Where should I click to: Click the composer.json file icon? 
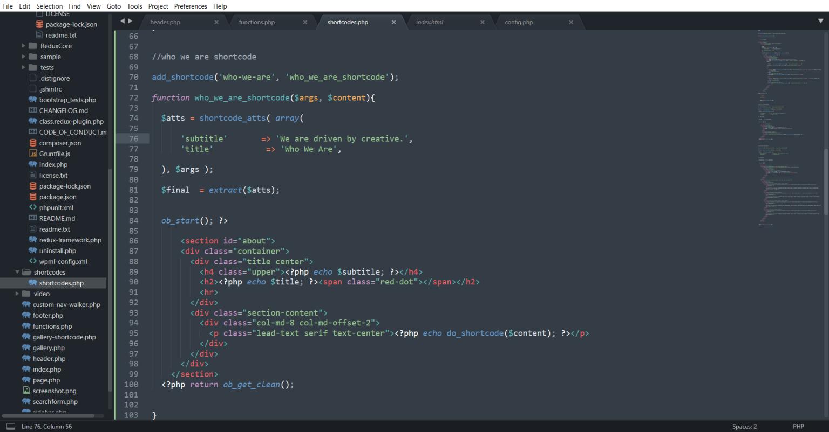(33, 143)
